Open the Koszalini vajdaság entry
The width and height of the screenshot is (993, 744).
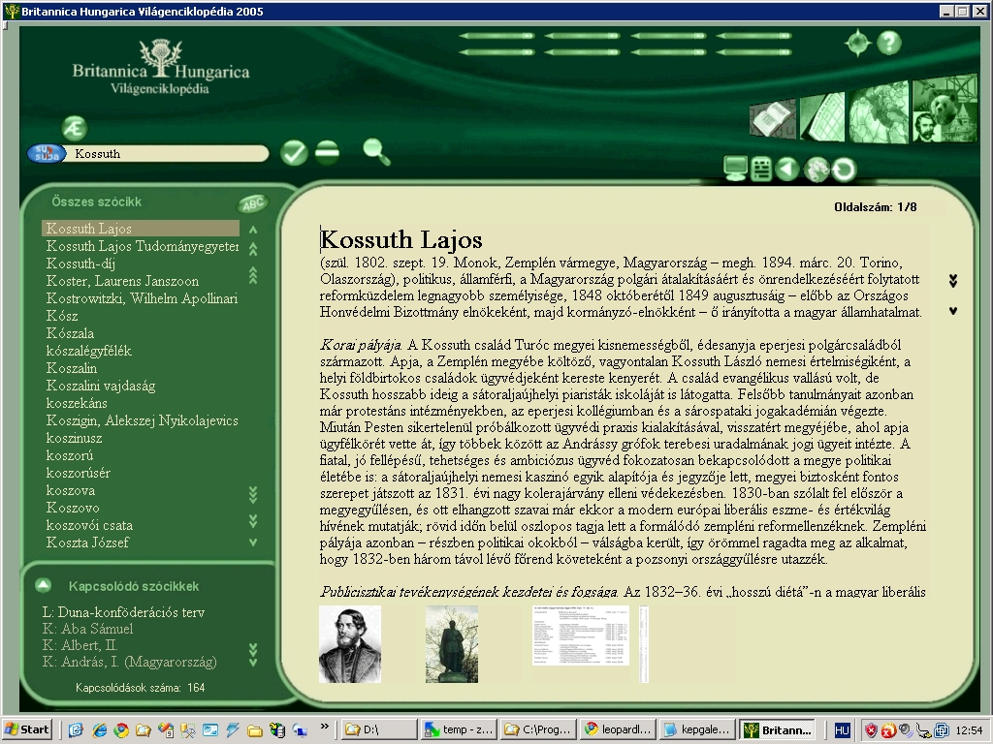101,386
